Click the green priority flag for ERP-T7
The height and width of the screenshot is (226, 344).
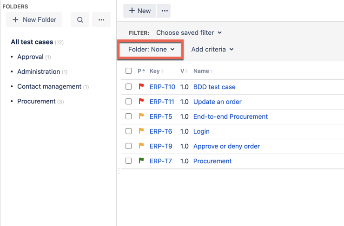(141, 161)
